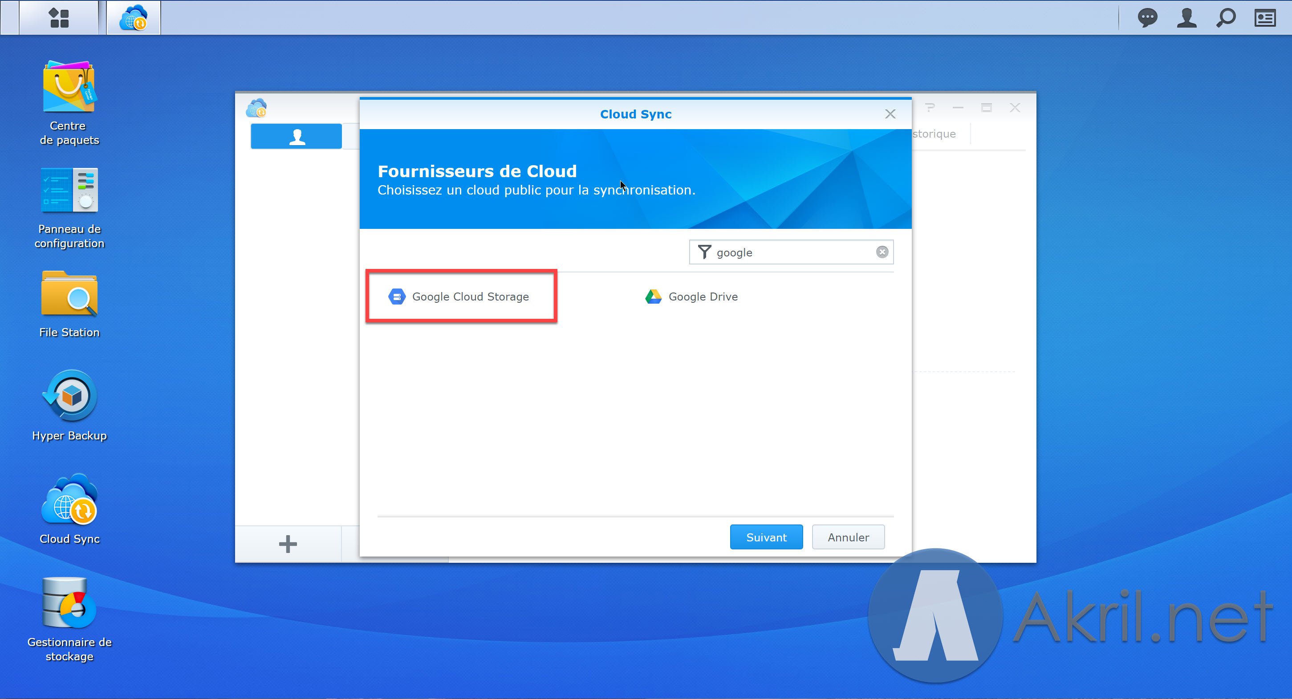1292x699 pixels.
Task: Select Google Drive provider
Action: [691, 297]
